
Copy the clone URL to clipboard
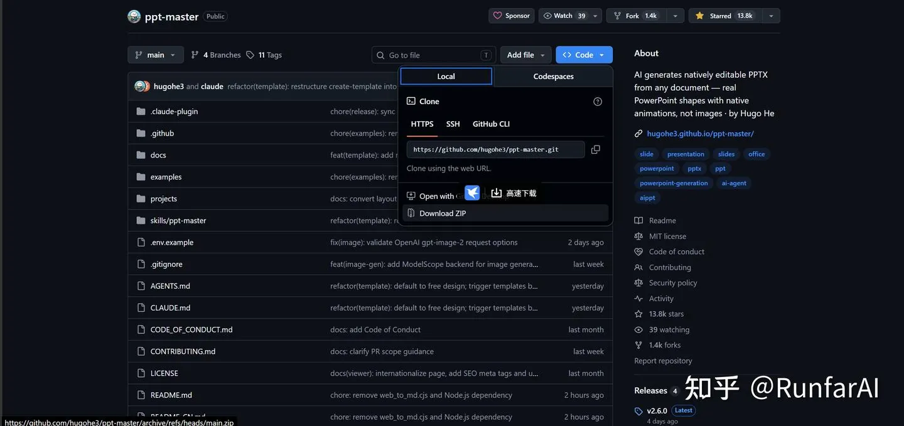[596, 149]
